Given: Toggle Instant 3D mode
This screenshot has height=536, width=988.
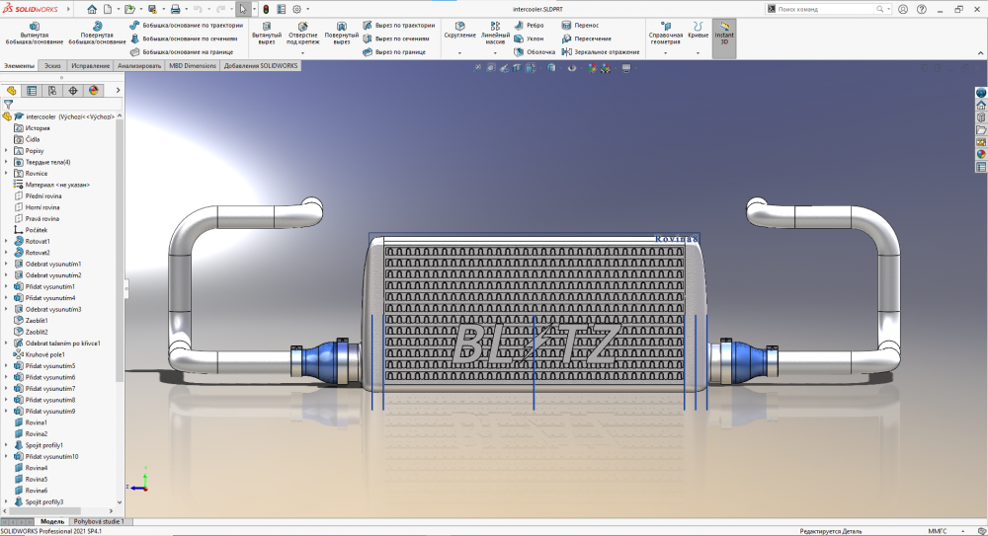Looking at the screenshot, I should coord(724,33).
